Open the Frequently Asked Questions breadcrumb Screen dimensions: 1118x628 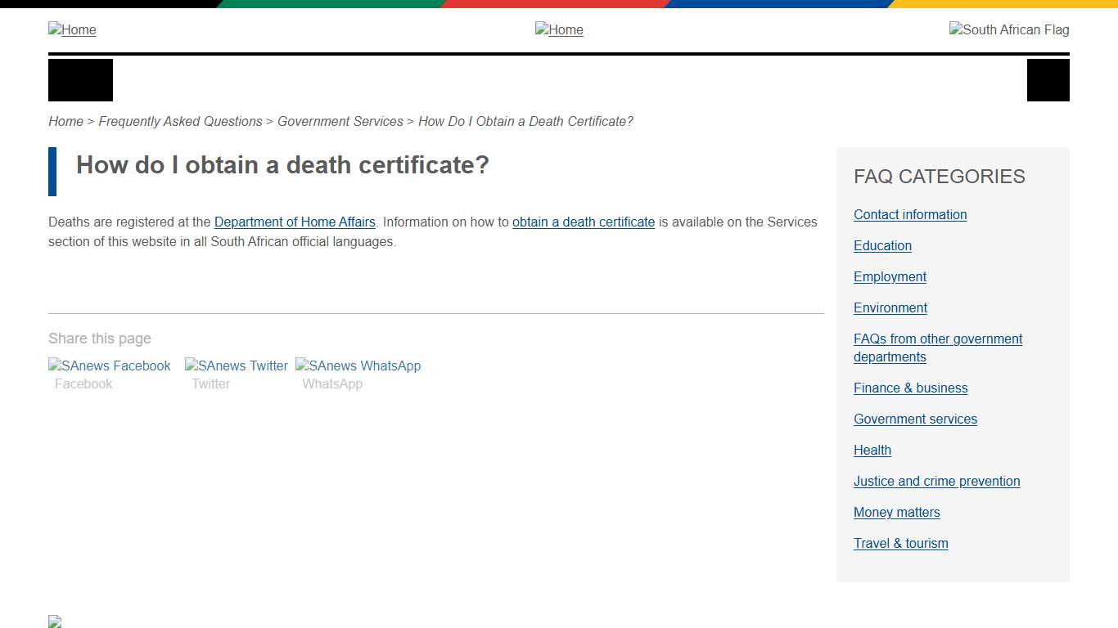click(180, 121)
